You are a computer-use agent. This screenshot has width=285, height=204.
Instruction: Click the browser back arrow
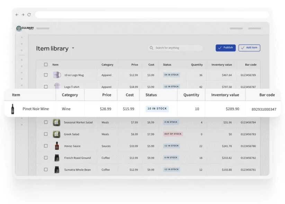(17, 15)
